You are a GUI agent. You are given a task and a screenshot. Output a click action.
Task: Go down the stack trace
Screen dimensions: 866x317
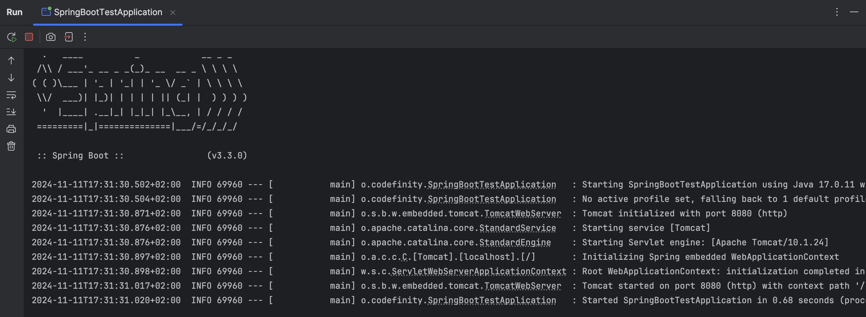(11, 78)
